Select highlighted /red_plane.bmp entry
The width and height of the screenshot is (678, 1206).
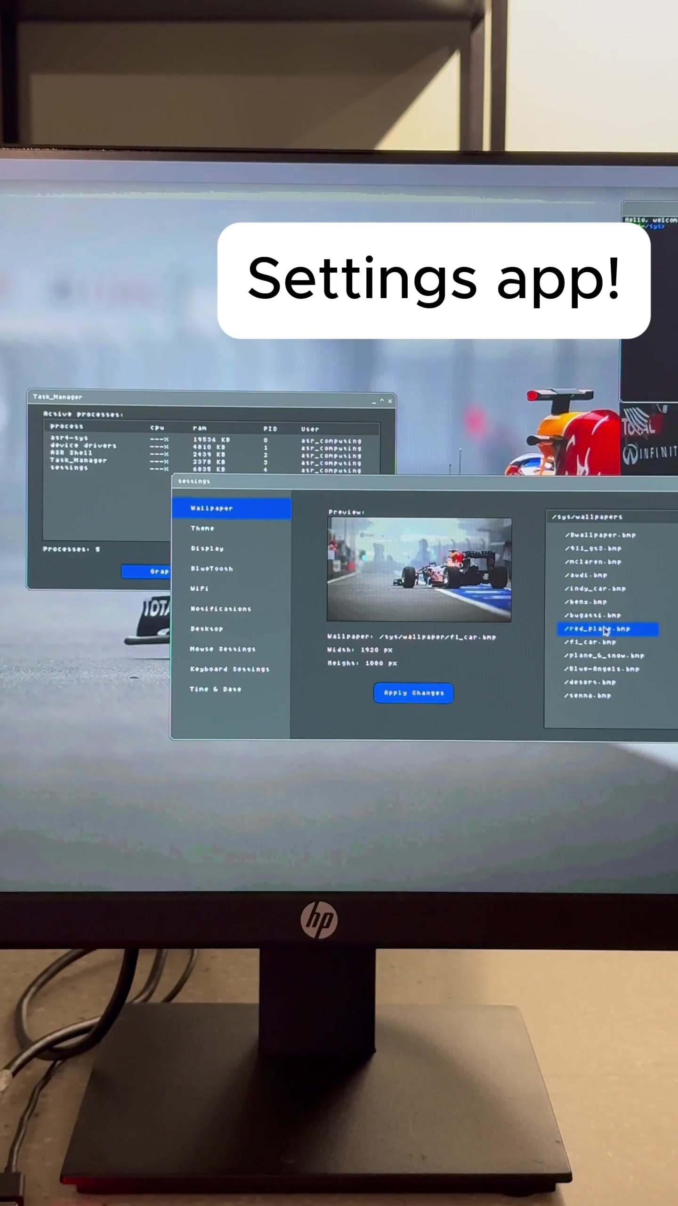pyautogui.click(x=608, y=629)
